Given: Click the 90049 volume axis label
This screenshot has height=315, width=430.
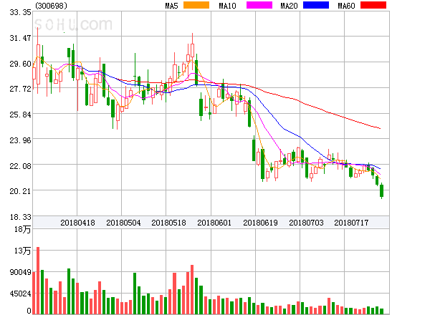Looking at the screenshot, I should click(x=20, y=272).
